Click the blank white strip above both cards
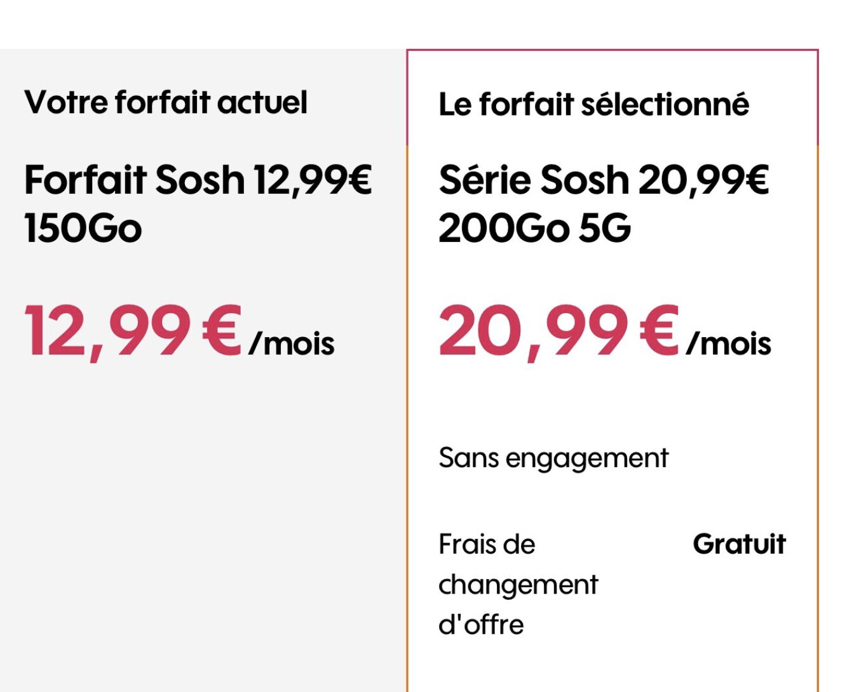The height and width of the screenshot is (692, 859). tap(429, 23)
